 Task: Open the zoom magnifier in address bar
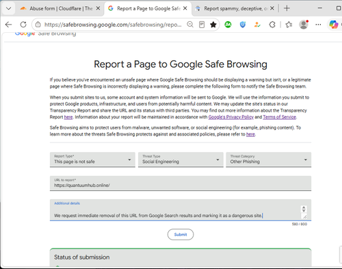click(x=190, y=25)
